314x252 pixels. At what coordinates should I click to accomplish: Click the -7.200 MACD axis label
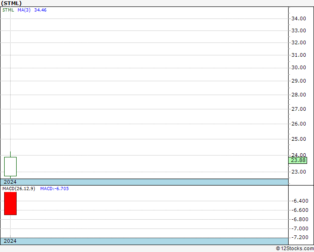click(x=300, y=237)
